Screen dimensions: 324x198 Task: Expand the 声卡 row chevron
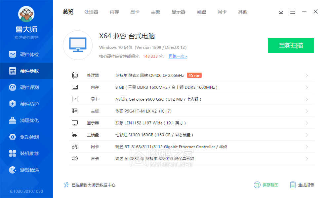pos(307,159)
